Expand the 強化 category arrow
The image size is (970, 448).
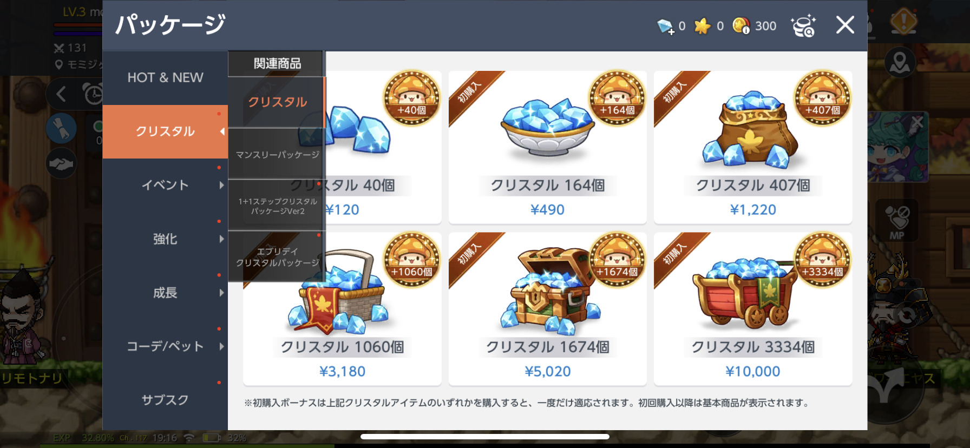[221, 239]
